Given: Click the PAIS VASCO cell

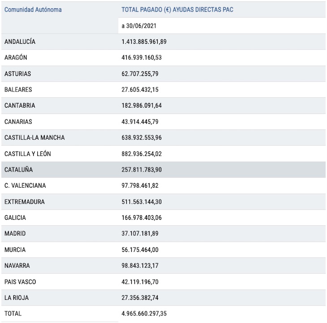Looking at the screenshot, I should click(x=20, y=282).
